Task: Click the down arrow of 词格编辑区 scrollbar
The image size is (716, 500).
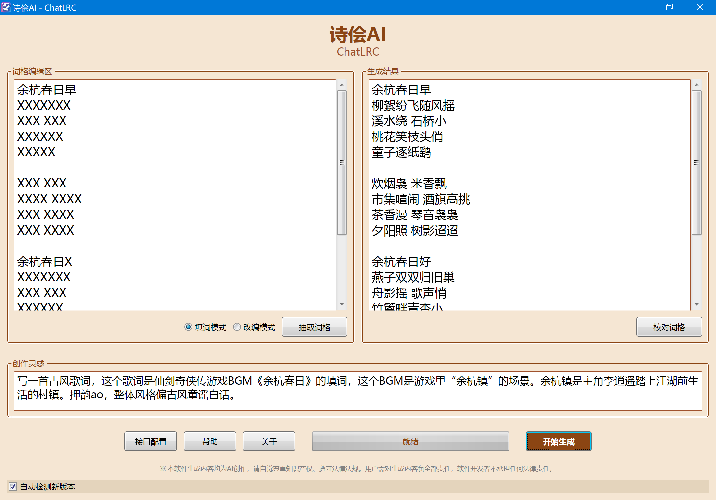Action: (342, 304)
